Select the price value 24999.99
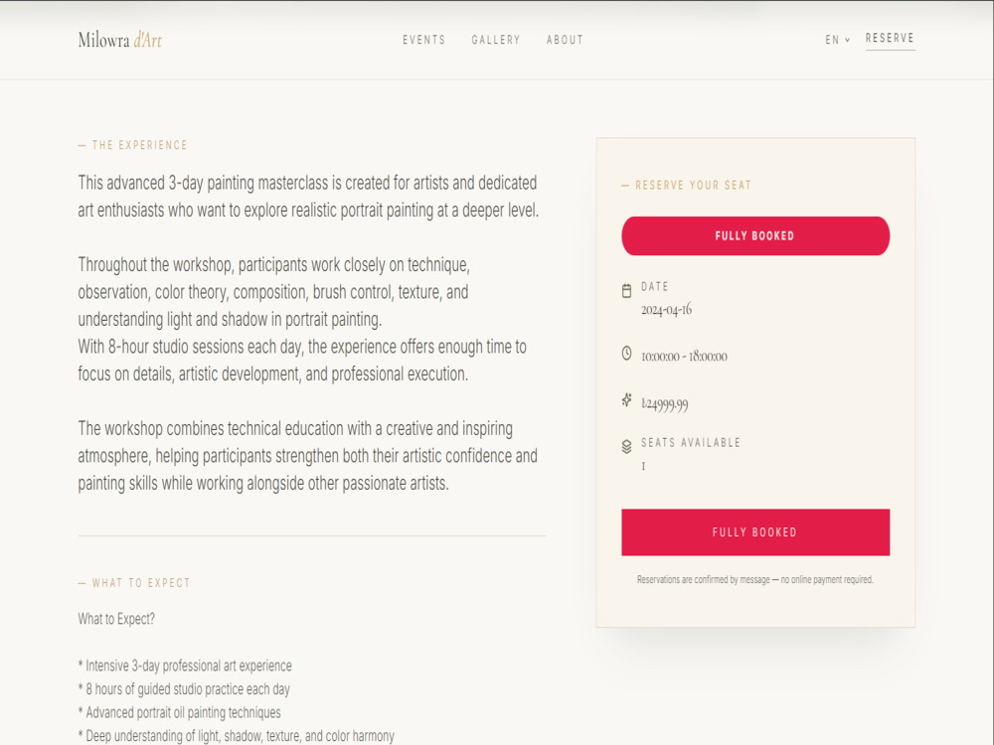994x745 pixels. (x=664, y=403)
